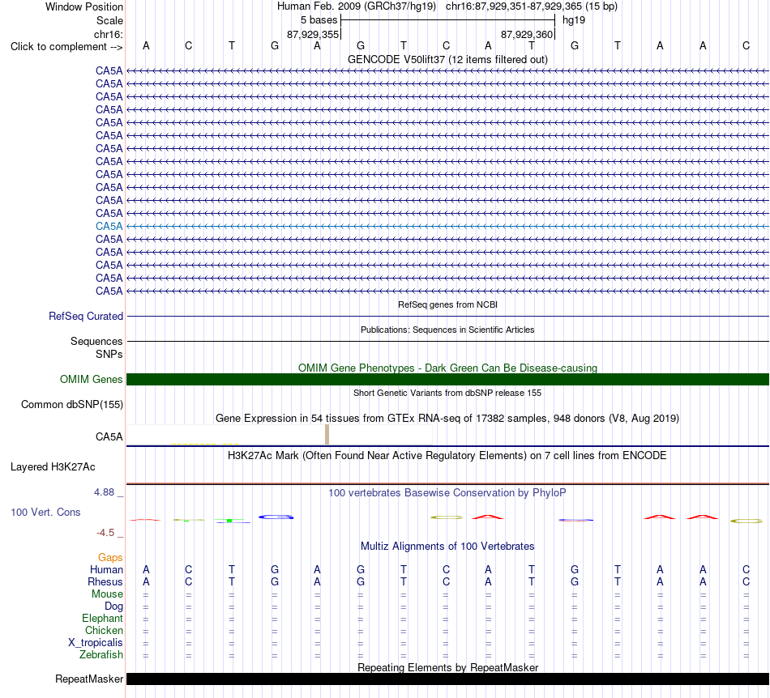The height and width of the screenshot is (698, 770).
Task: Select the 'Mouse' species row label
Action: click(107, 594)
